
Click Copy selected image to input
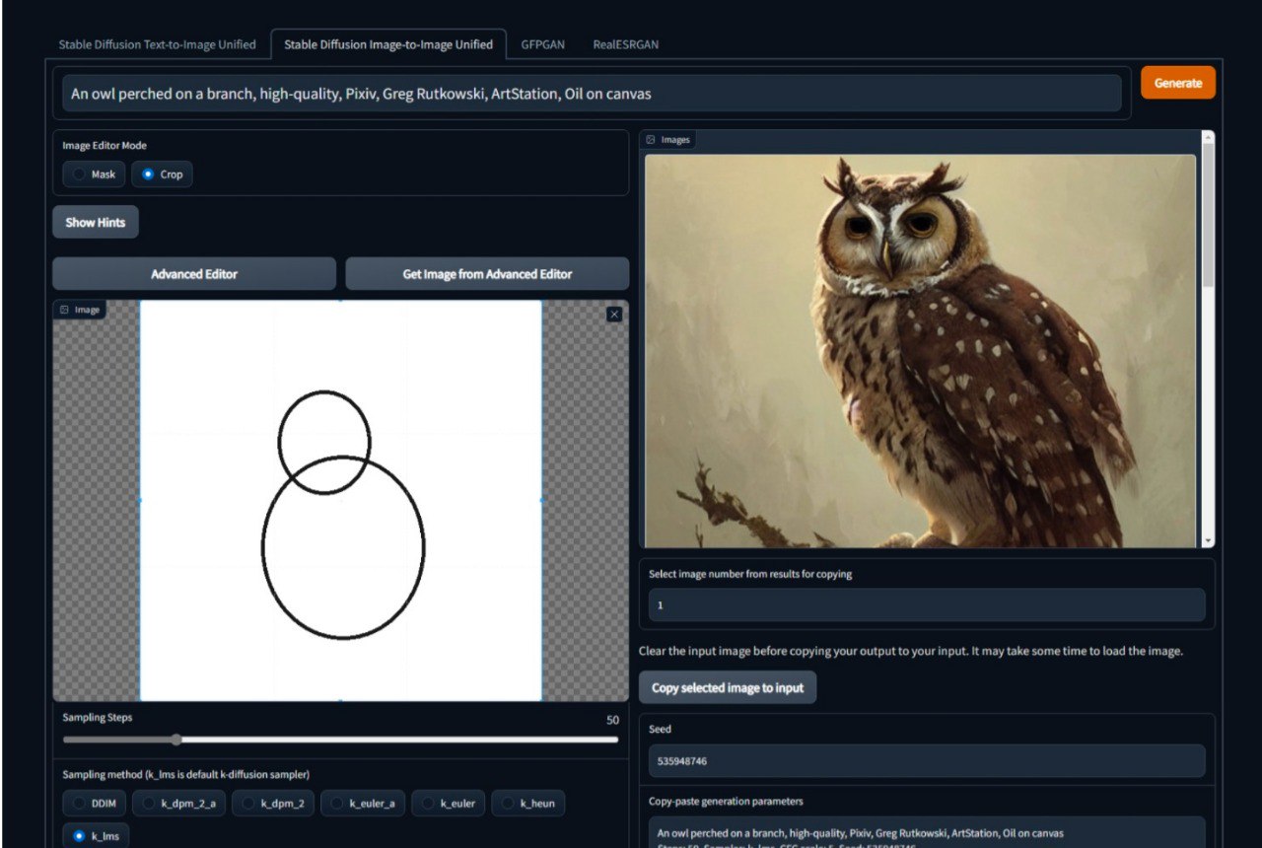(728, 688)
